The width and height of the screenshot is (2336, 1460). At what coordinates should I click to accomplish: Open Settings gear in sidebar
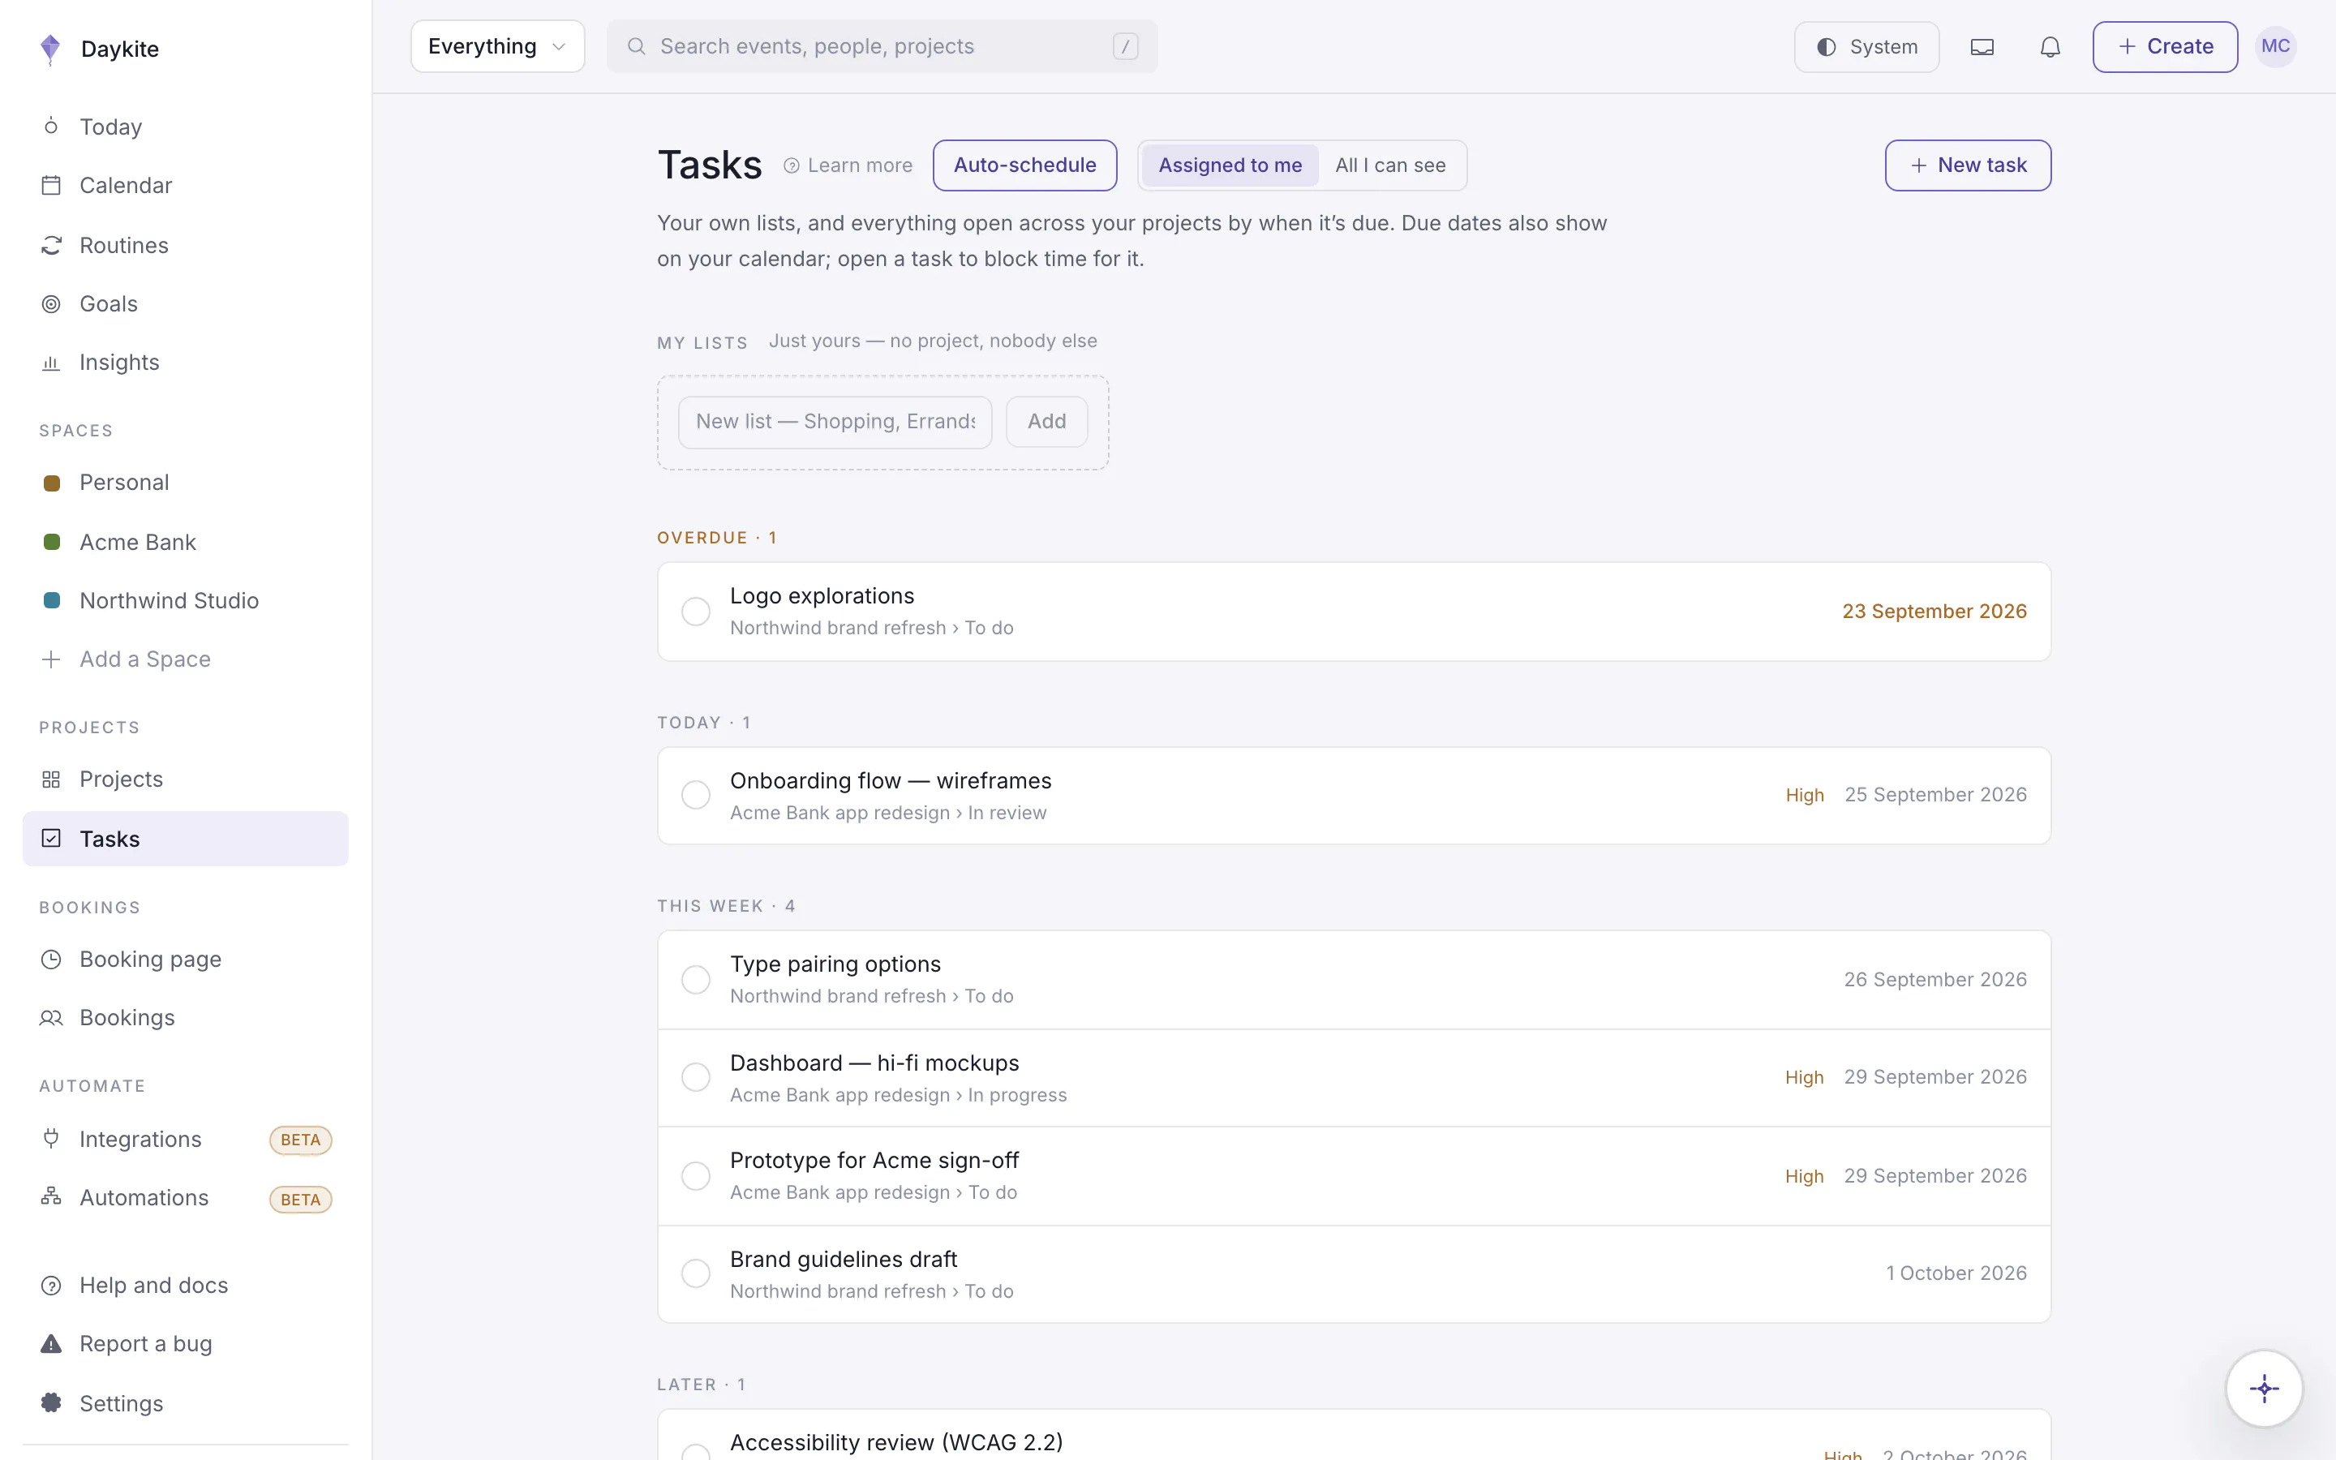click(51, 1403)
